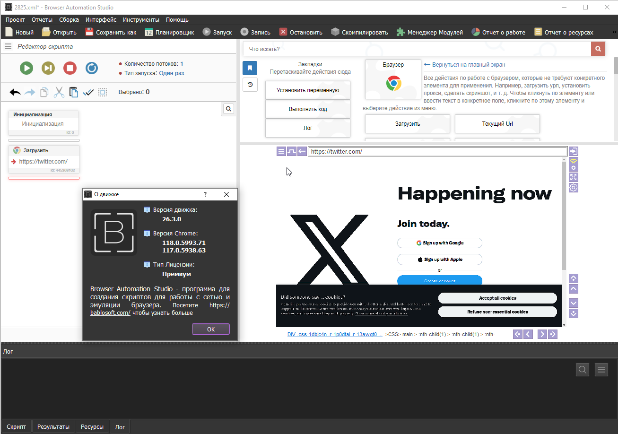Click the history icon under bookmarks
Viewport: 618px width, 434px height.
[250, 85]
